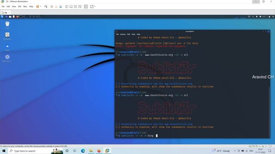This screenshot has width=275, height=154.
Task: Open the terminal window's Help menu
Action: point(138,34)
